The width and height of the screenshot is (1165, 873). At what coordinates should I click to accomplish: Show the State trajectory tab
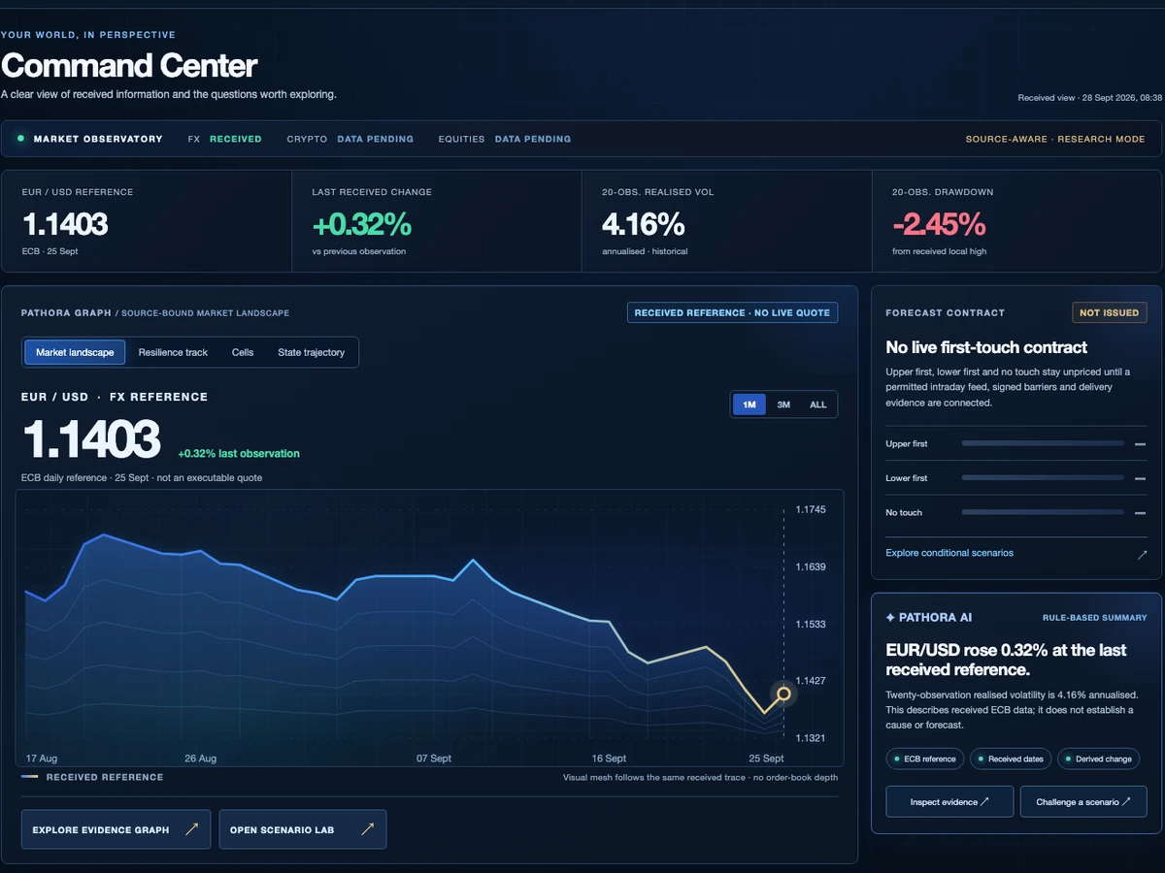tap(311, 352)
